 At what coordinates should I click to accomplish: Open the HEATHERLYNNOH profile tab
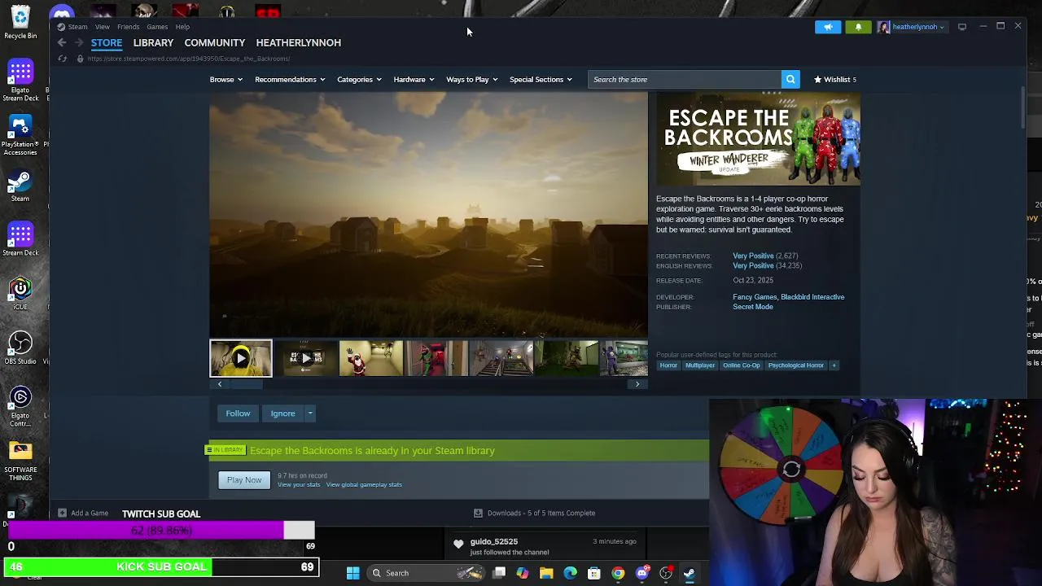(x=299, y=42)
